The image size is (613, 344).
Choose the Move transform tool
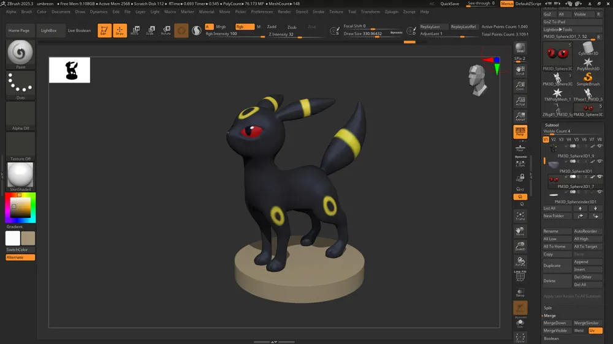point(135,31)
